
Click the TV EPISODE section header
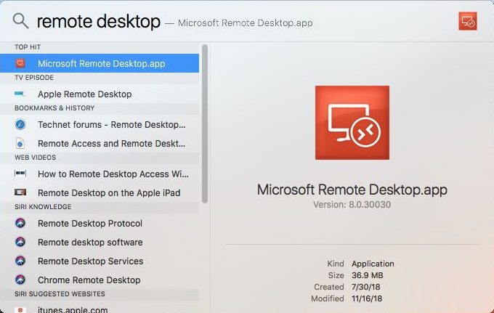34,78
